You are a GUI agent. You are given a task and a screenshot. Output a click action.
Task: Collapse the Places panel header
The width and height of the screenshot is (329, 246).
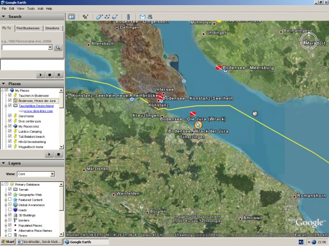click(x=4, y=84)
